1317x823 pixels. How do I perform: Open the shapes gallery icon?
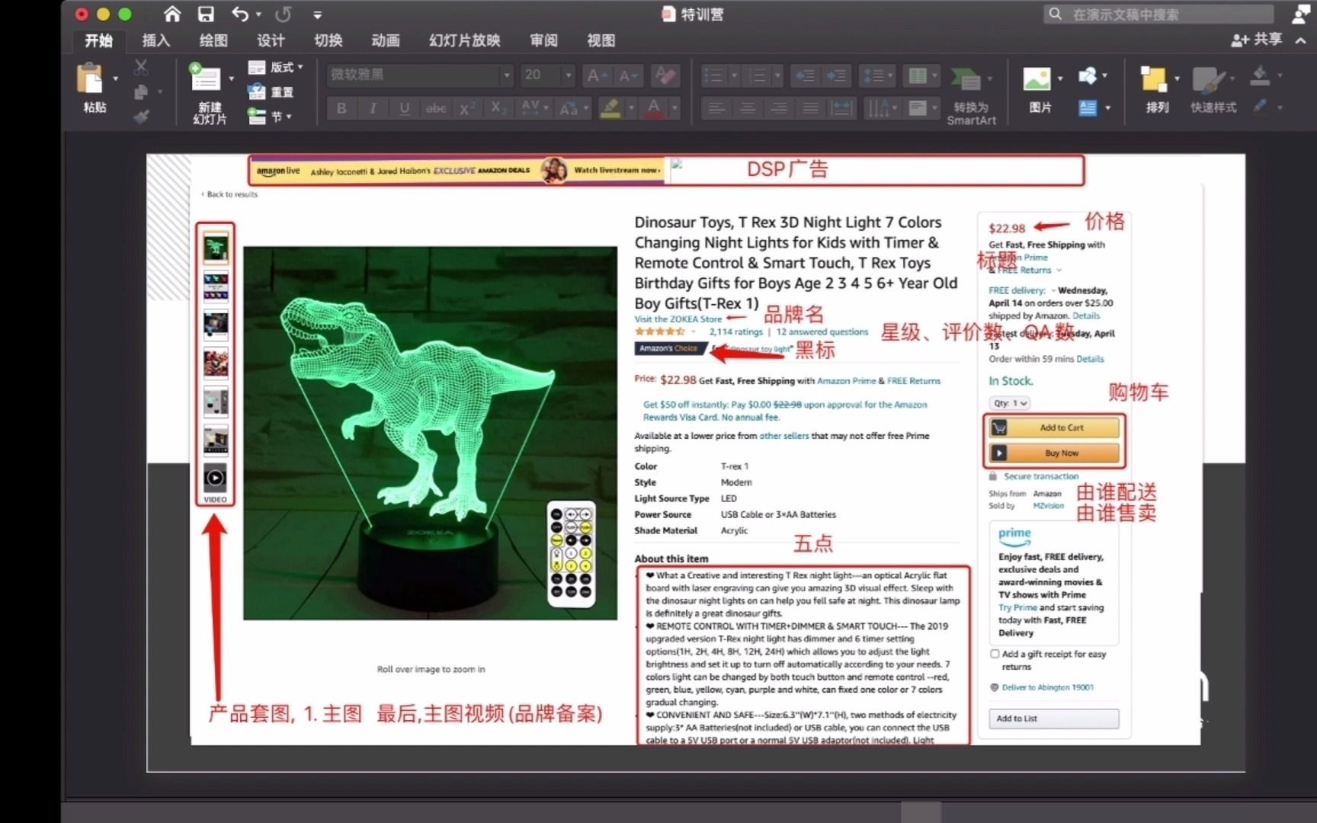click(1088, 75)
